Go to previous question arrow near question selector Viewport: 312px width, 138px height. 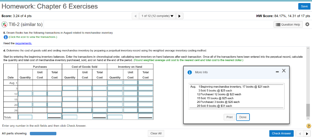point(136,16)
